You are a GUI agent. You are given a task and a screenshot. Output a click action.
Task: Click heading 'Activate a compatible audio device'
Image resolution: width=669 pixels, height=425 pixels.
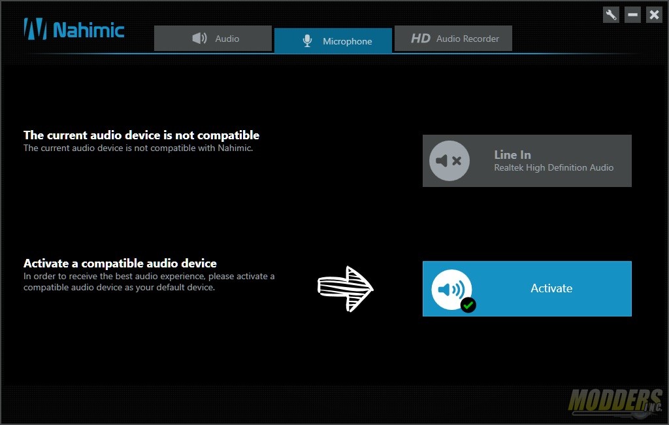click(120, 263)
